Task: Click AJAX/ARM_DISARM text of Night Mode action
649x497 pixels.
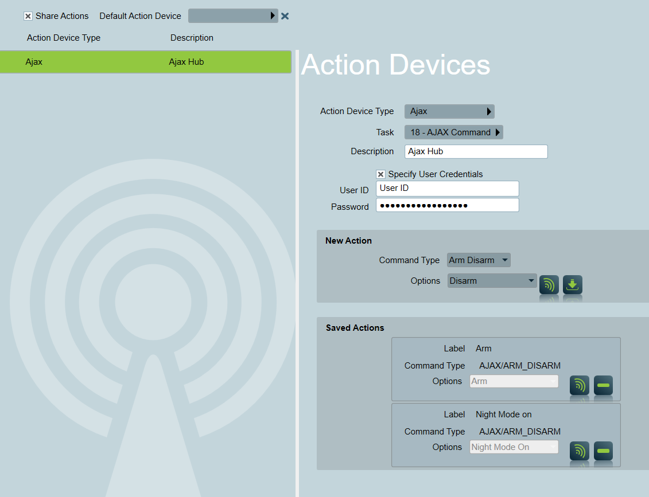Action: coord(520,432)
